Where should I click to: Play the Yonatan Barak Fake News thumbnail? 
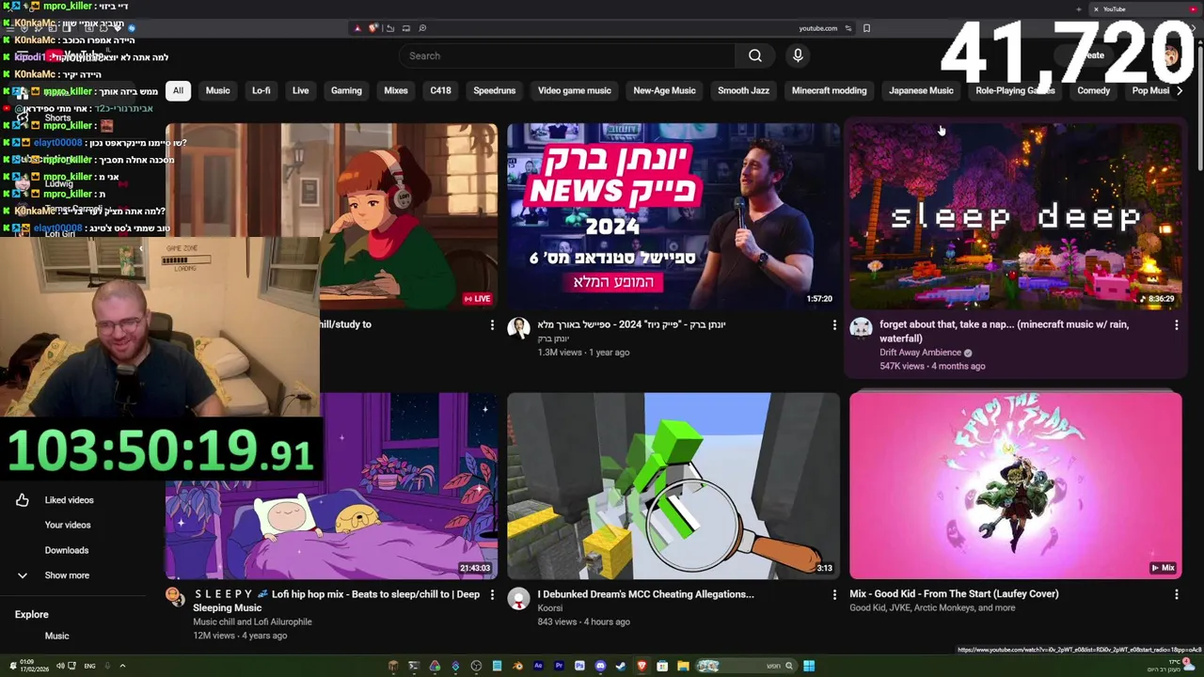(x=673, y=216)
